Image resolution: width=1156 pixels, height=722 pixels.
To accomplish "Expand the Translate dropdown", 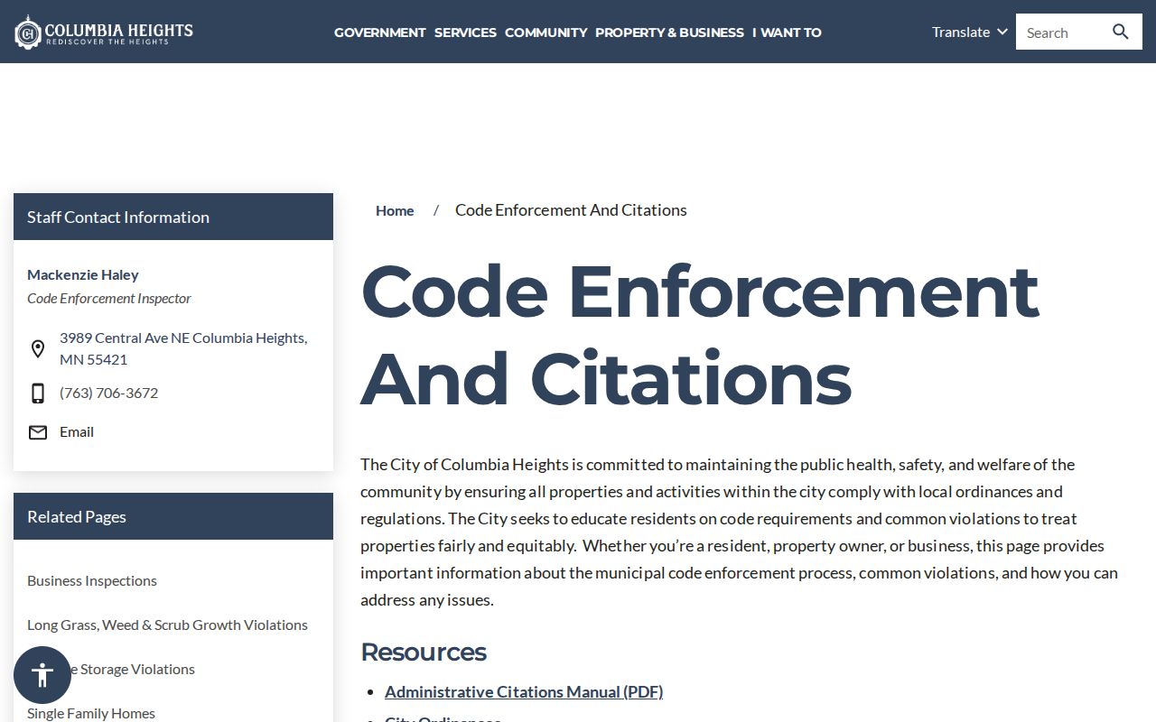I will [x=970, y=32].
